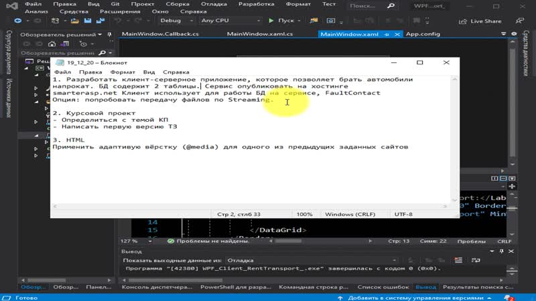This screenshot has width=536, height=301.
Task: Open the Формат menu in Notepad
Action: (123, 72)
